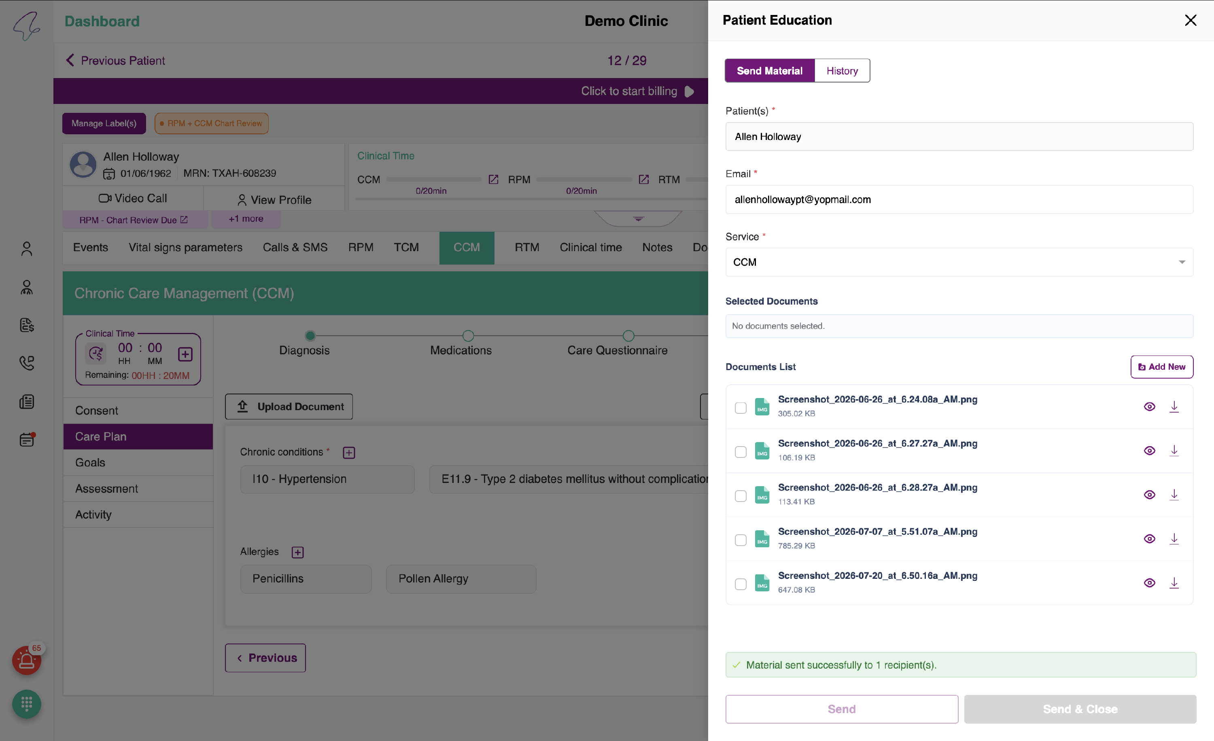Add a new allergy entry

click(297, 553)
